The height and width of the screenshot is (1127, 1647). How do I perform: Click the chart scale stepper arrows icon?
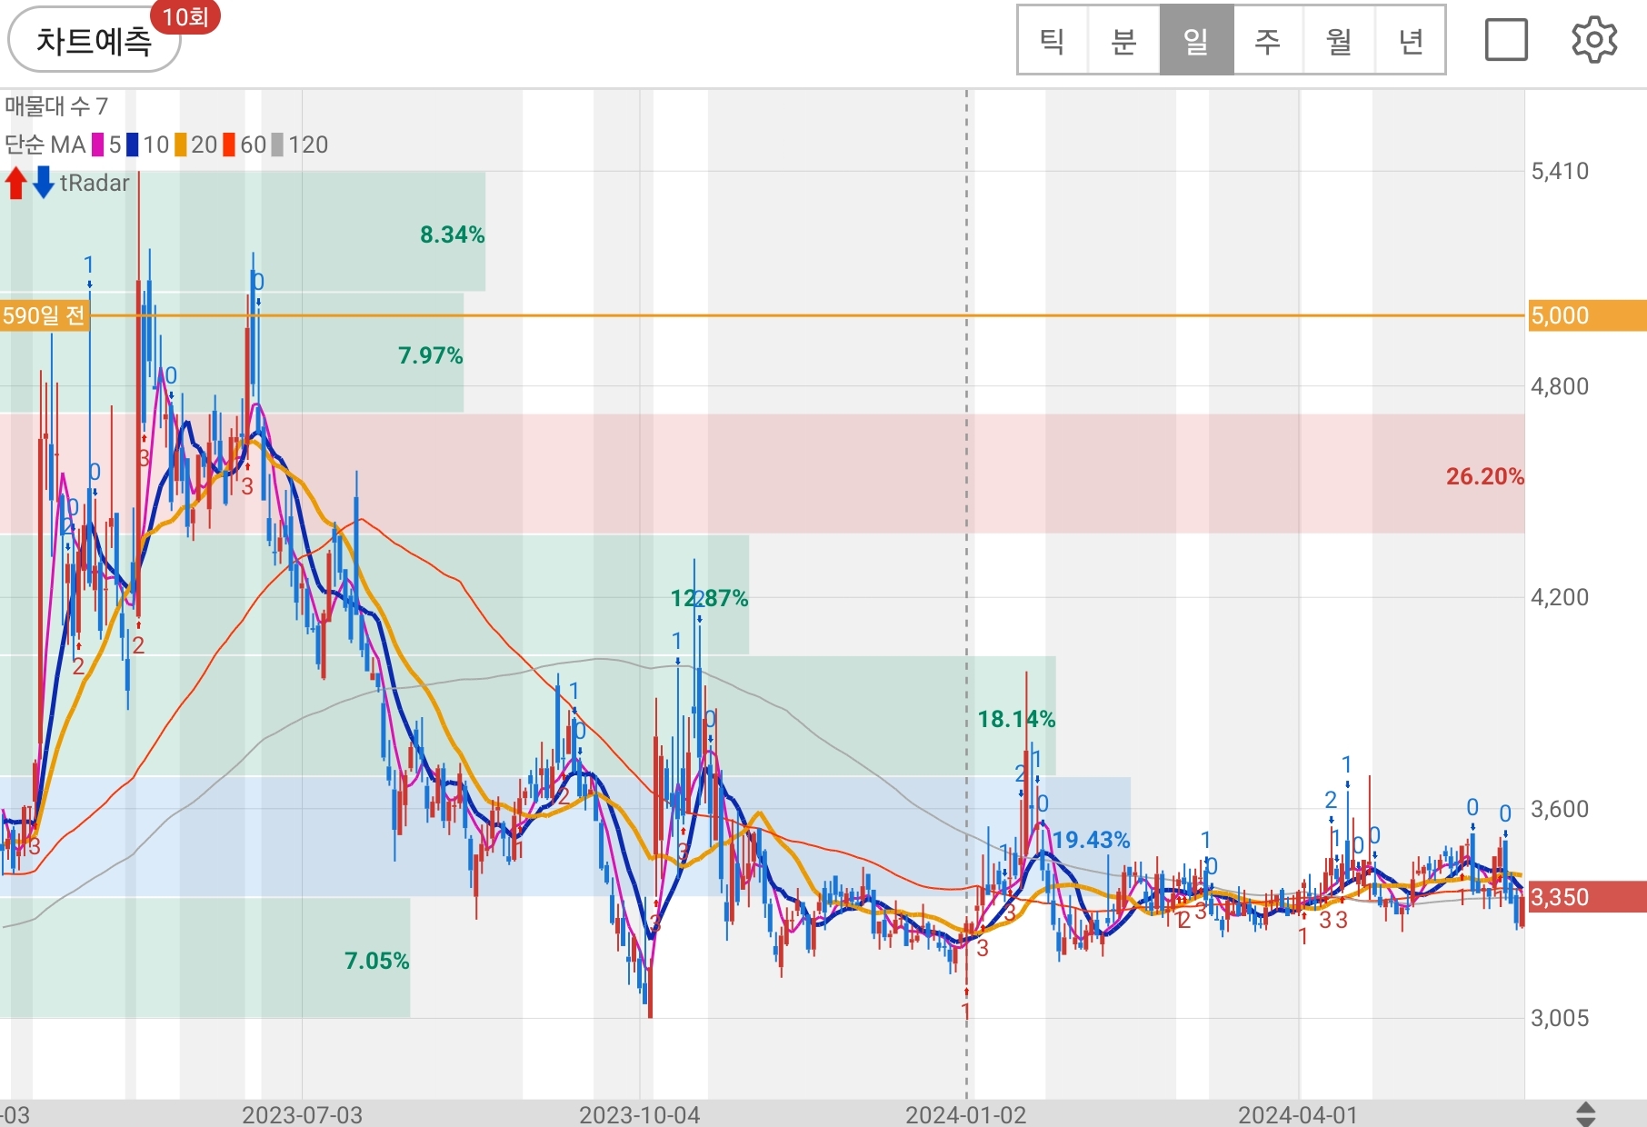(x=1585, y=1113)
